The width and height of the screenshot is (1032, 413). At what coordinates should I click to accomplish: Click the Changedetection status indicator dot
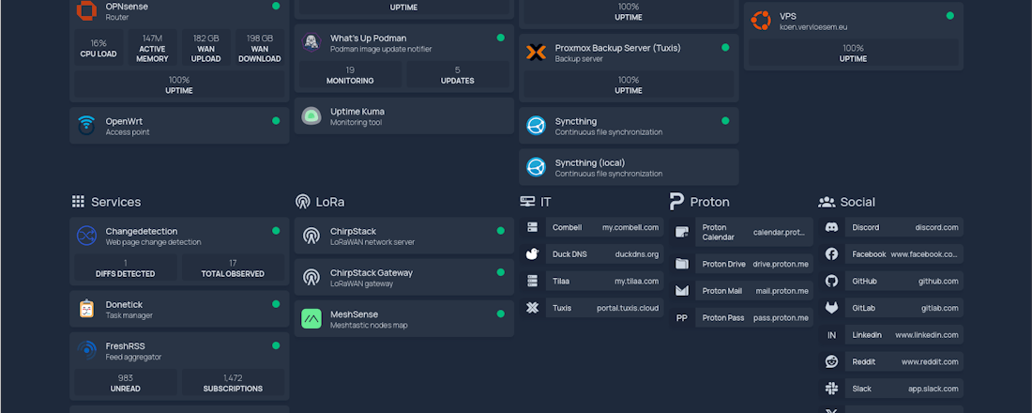click(276, 231)
